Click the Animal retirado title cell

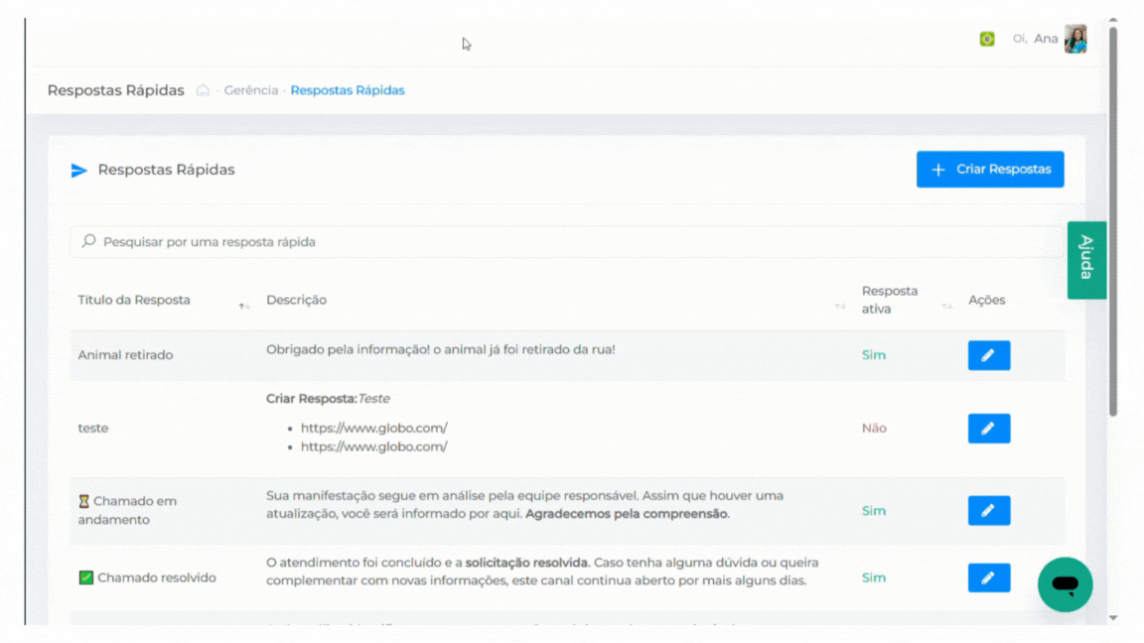125,355
